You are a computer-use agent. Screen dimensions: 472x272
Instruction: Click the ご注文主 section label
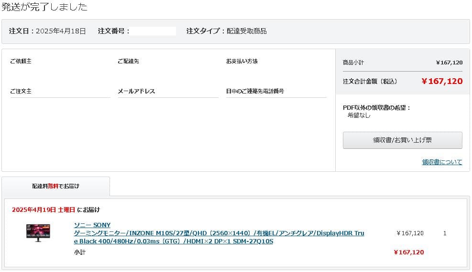[21, 91]
